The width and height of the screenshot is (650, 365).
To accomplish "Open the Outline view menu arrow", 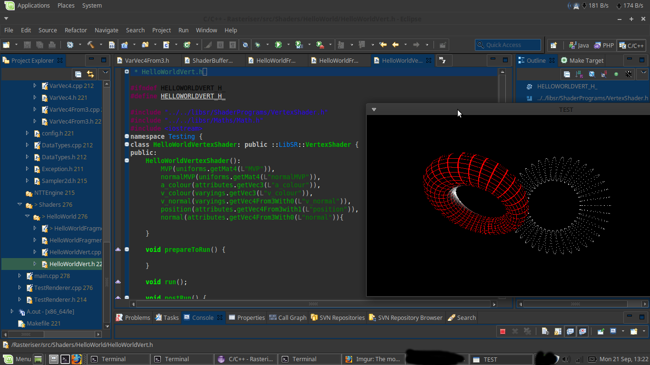I will 643,73.
